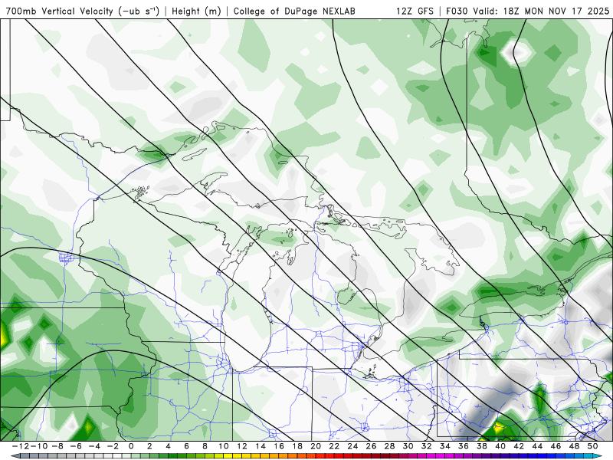Choose the '44' color scale label
This screenshot has width=613, height=460.
pos(537,446)
